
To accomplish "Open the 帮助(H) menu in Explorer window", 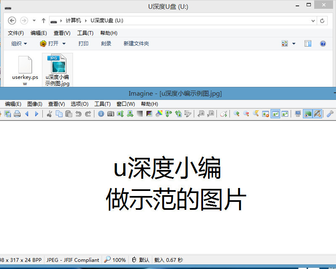I will click(109, 33).
